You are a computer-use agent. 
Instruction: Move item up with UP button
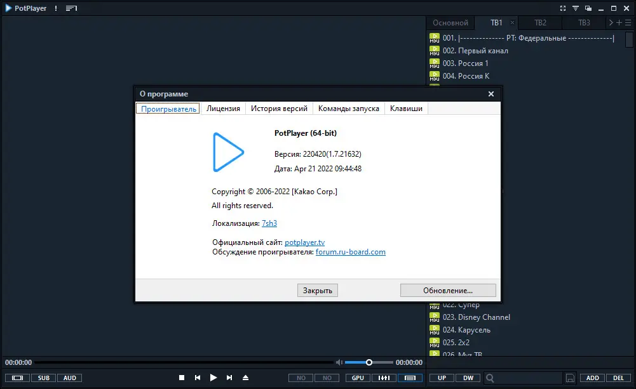click(x=442, y=378)
